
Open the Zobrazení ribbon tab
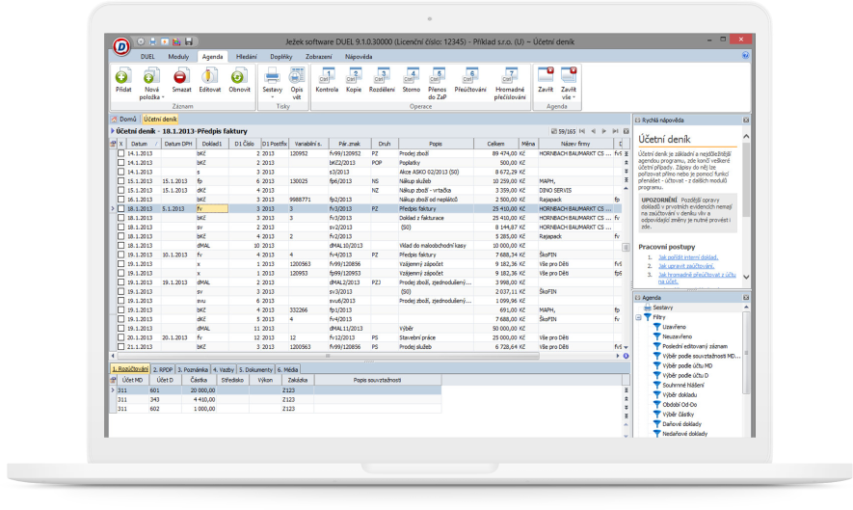click(319, 57)
